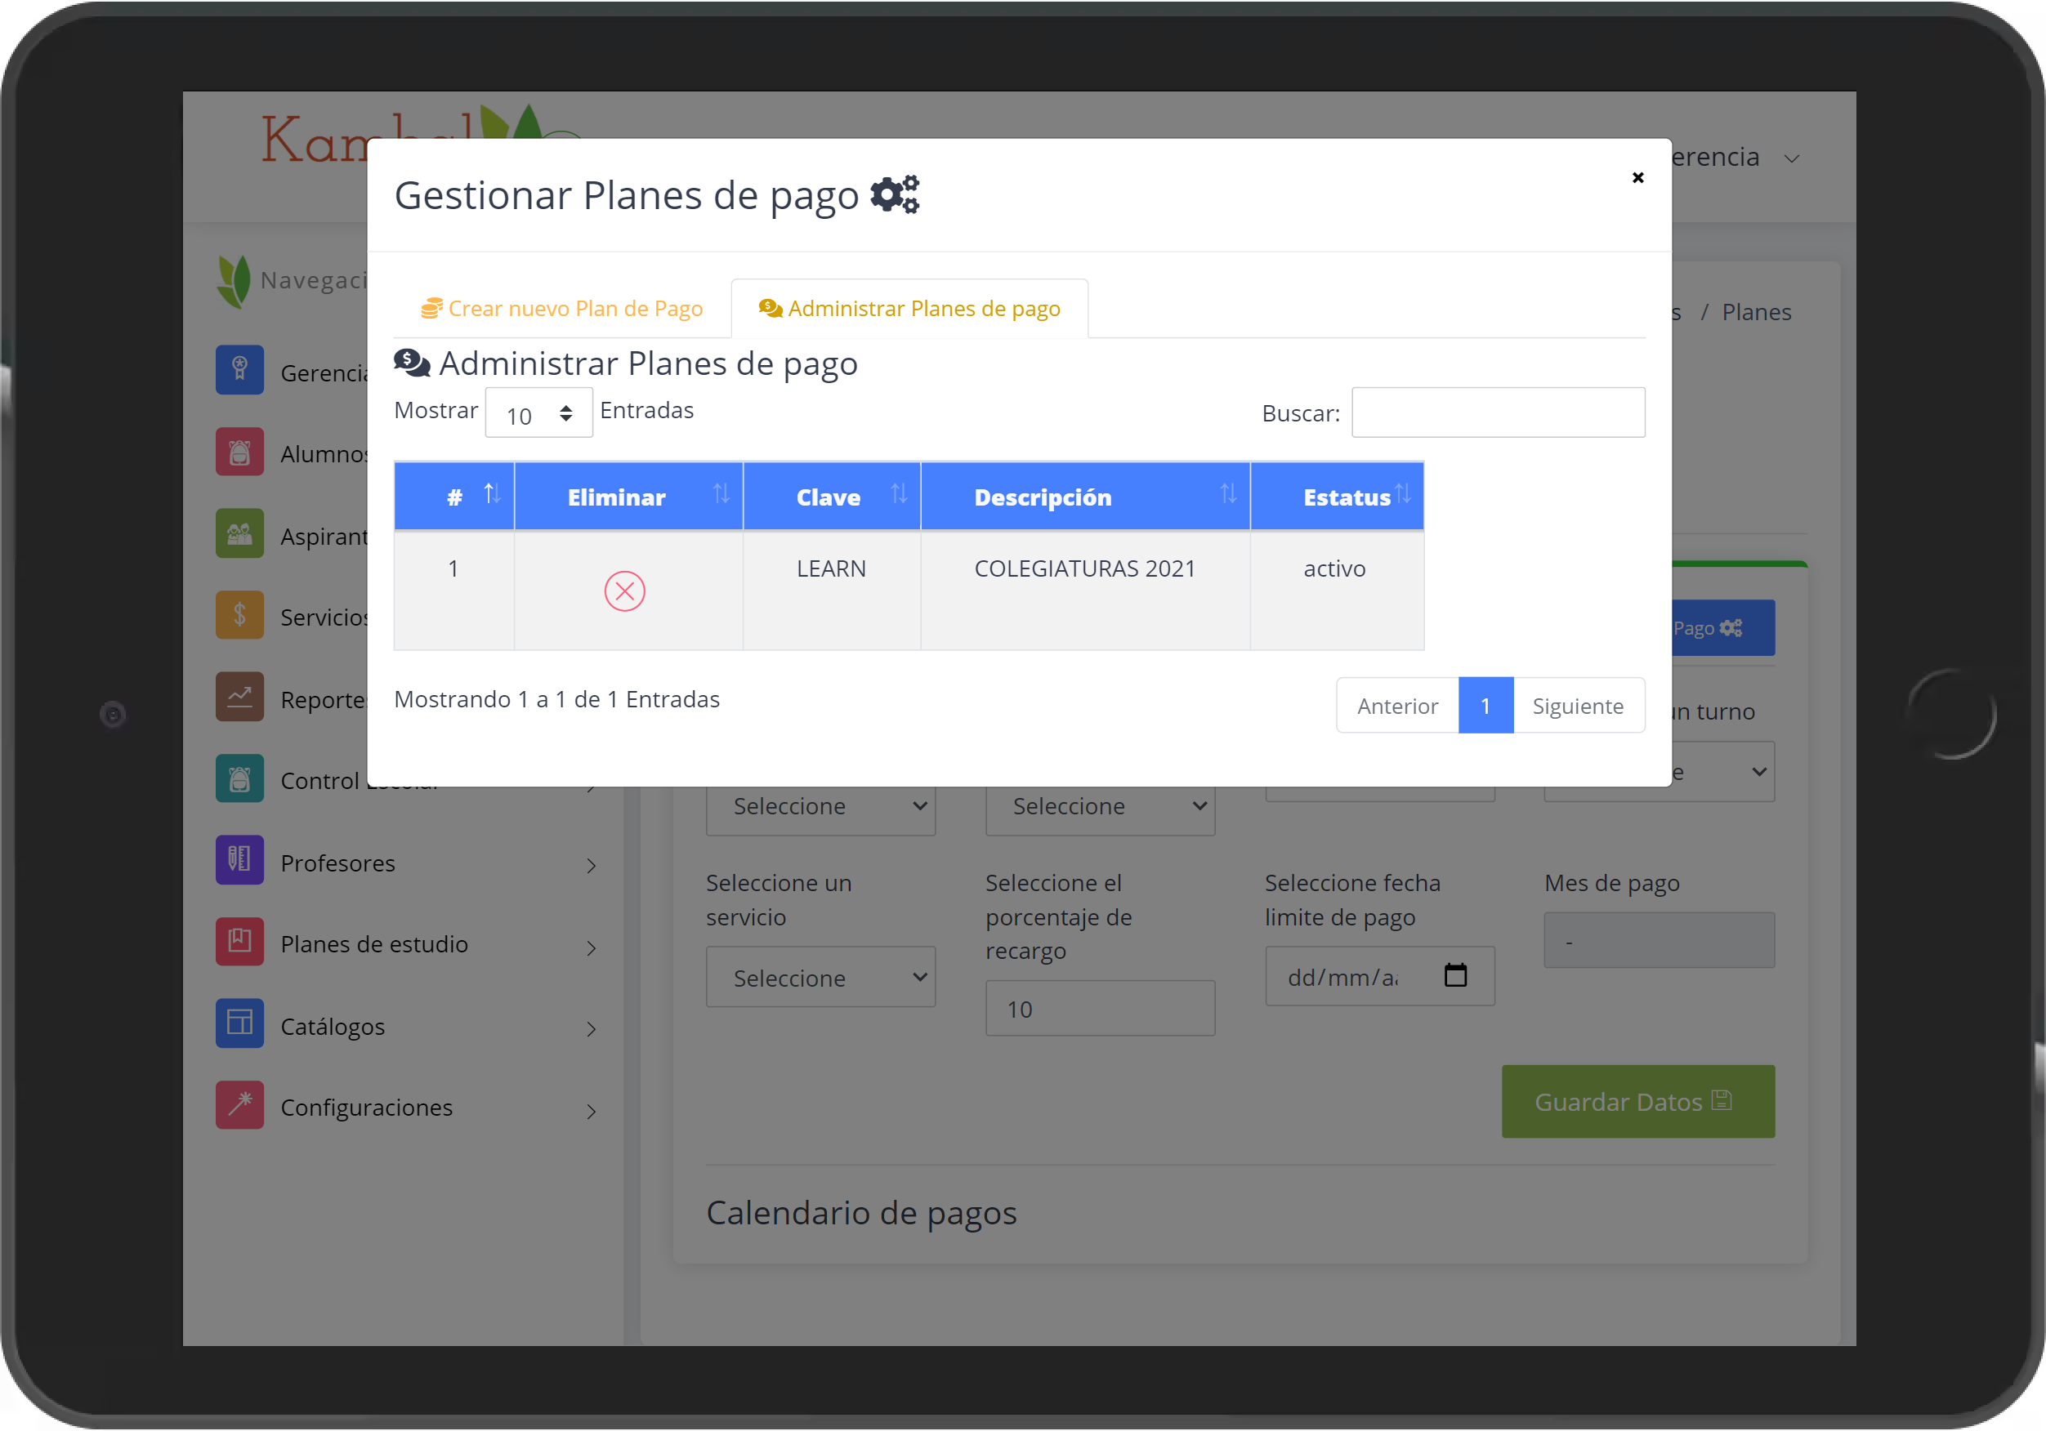Sort table by Clave column
This screenshot has width=2046, height=1431.
click(833, 497)
